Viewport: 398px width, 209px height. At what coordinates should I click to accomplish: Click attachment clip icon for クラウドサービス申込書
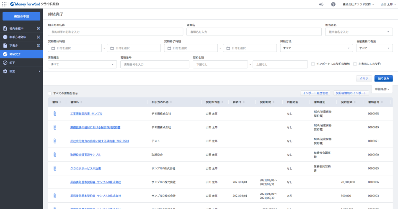point(54,168)
